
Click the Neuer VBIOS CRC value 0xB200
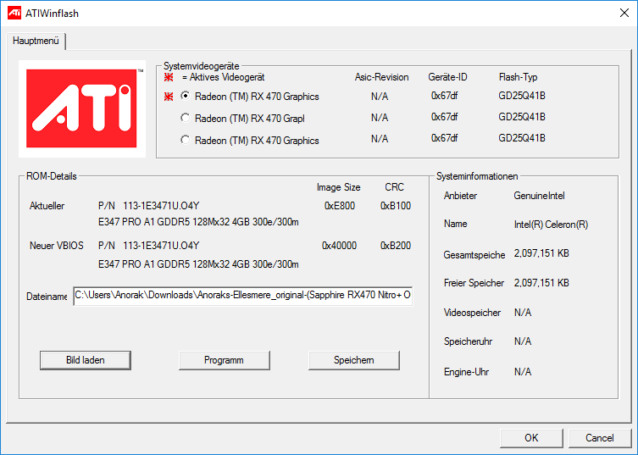(x=396, y=246)
